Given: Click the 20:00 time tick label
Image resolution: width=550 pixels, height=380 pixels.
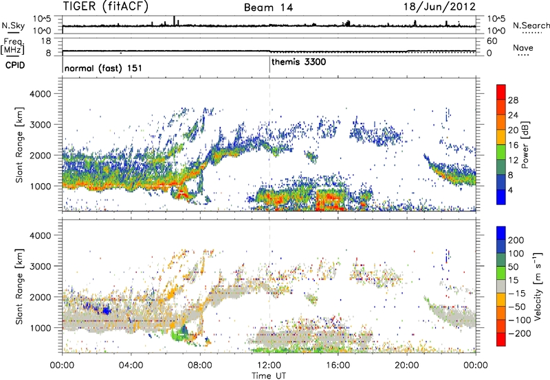Looking at the screenshot, I should (407, 366).
